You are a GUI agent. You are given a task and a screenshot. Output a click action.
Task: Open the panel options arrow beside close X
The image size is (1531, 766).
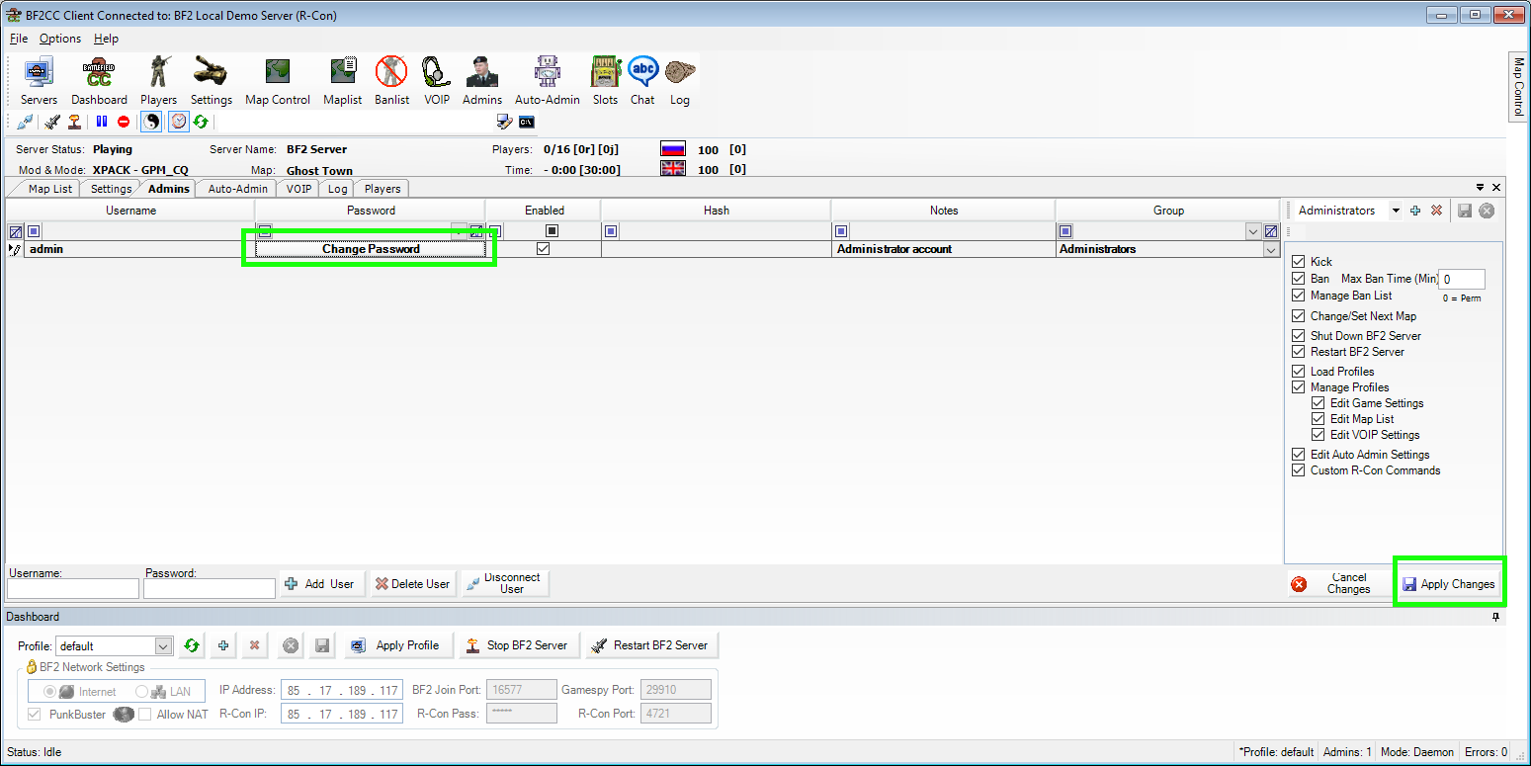1480,188
